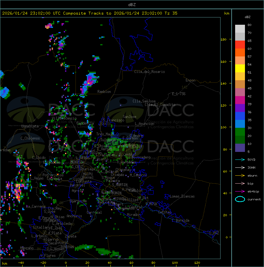Image resolution: width=264 pixels, height=267 pixels.
Task: Click the 'Zapata' map label
Action: [x=70, y=236]
